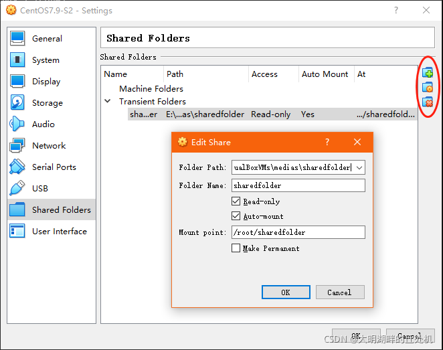Toggle the Auto-mount checkbox

(236, 216)
